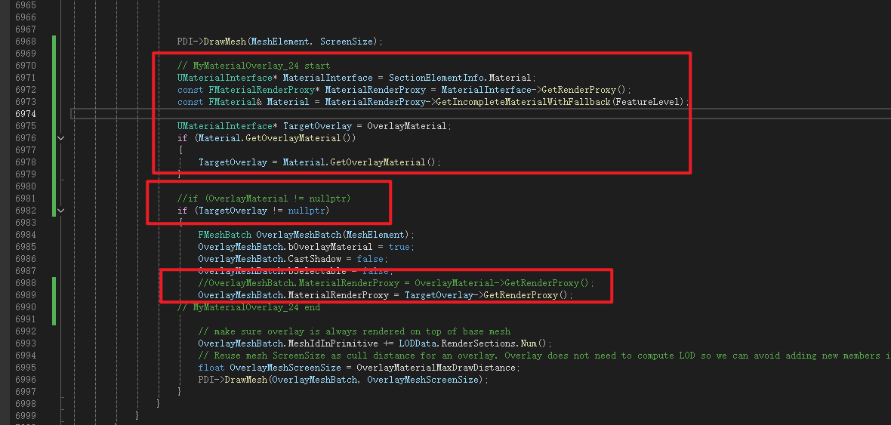Click line number 6968 in the margin
The height and width of the screenshot is (425, 891).
point(25,42)
